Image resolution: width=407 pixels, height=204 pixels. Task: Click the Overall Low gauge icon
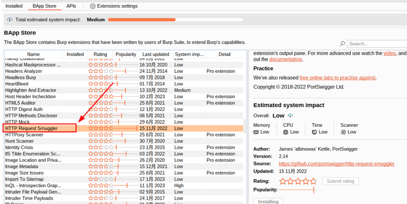click(x=290, y=116)
